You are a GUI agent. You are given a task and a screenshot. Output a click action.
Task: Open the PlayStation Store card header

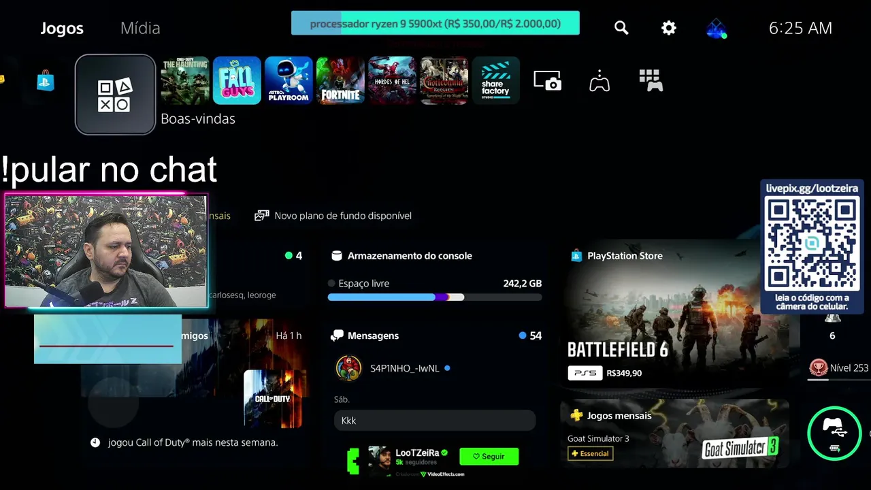click(617, 256)
